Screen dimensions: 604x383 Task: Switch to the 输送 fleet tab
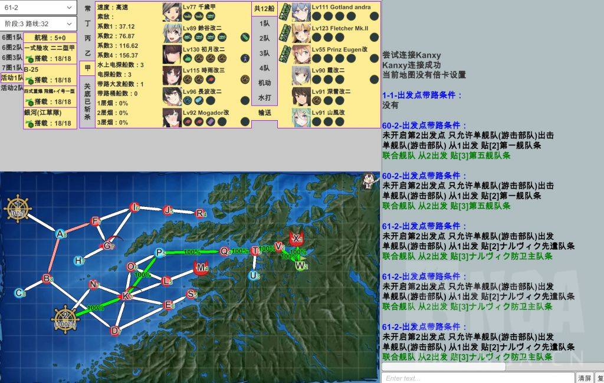click(265, 112)
